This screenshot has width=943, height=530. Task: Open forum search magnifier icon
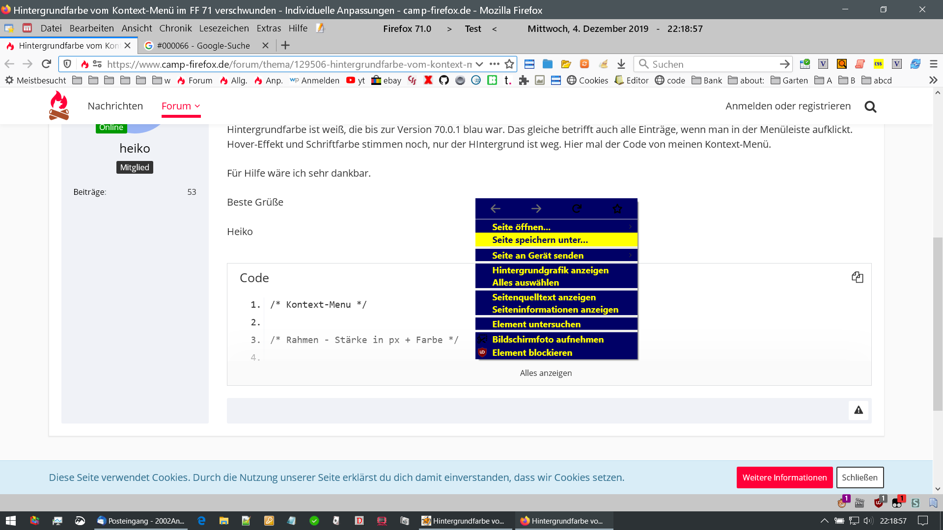coord(870,106)
